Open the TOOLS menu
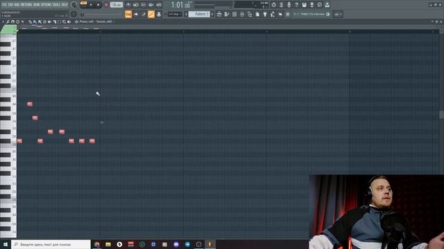Image resolution: width=444 pixels, height=249 pixels. (56, 5)
